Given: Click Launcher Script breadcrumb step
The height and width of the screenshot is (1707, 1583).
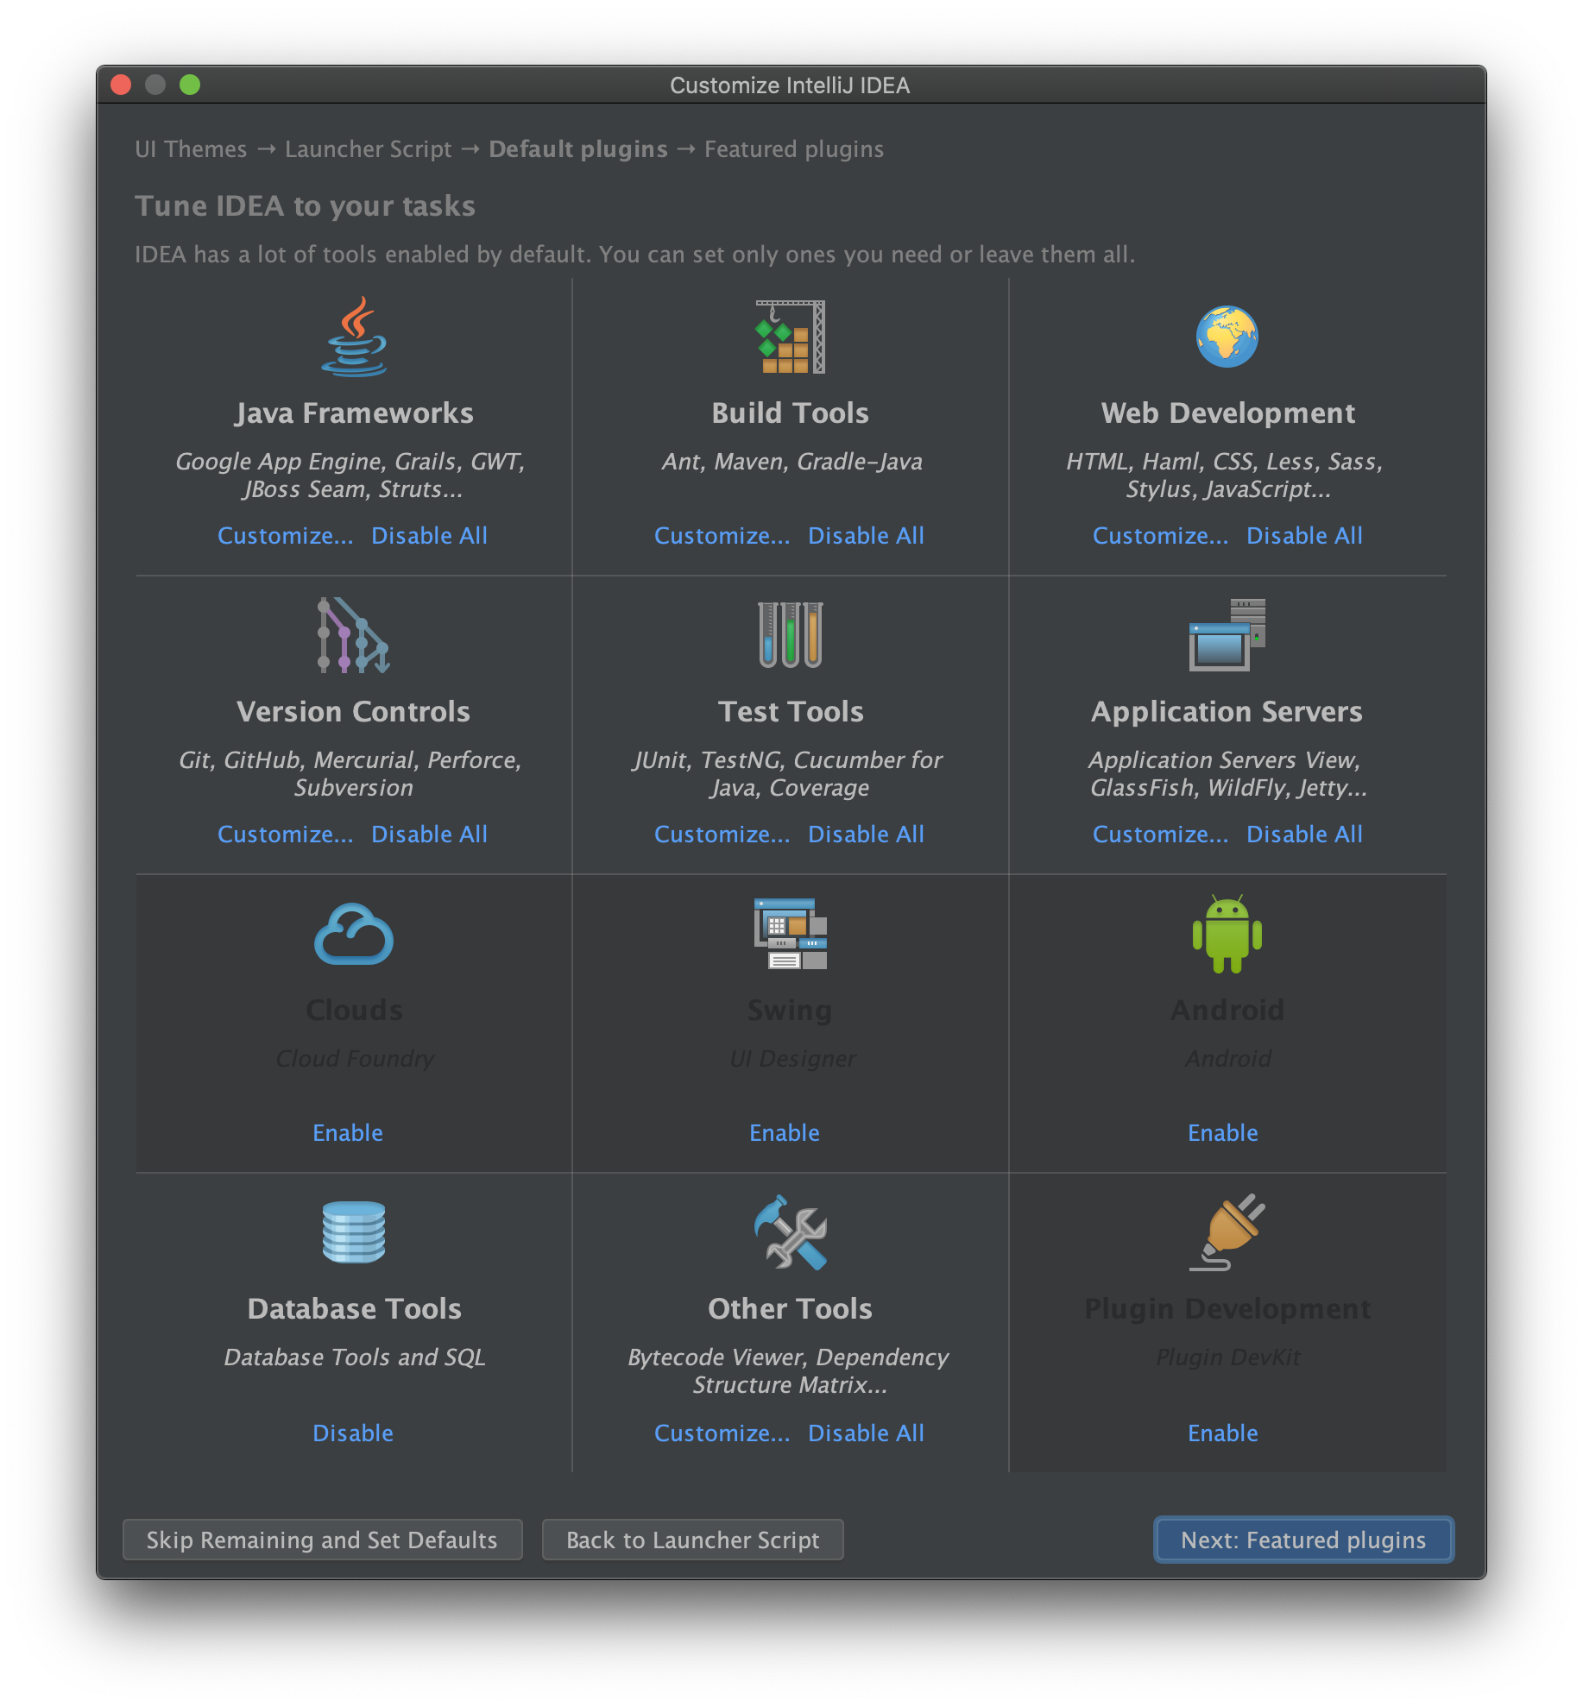Looking at the screenshot, I should (x=369, y=149).
